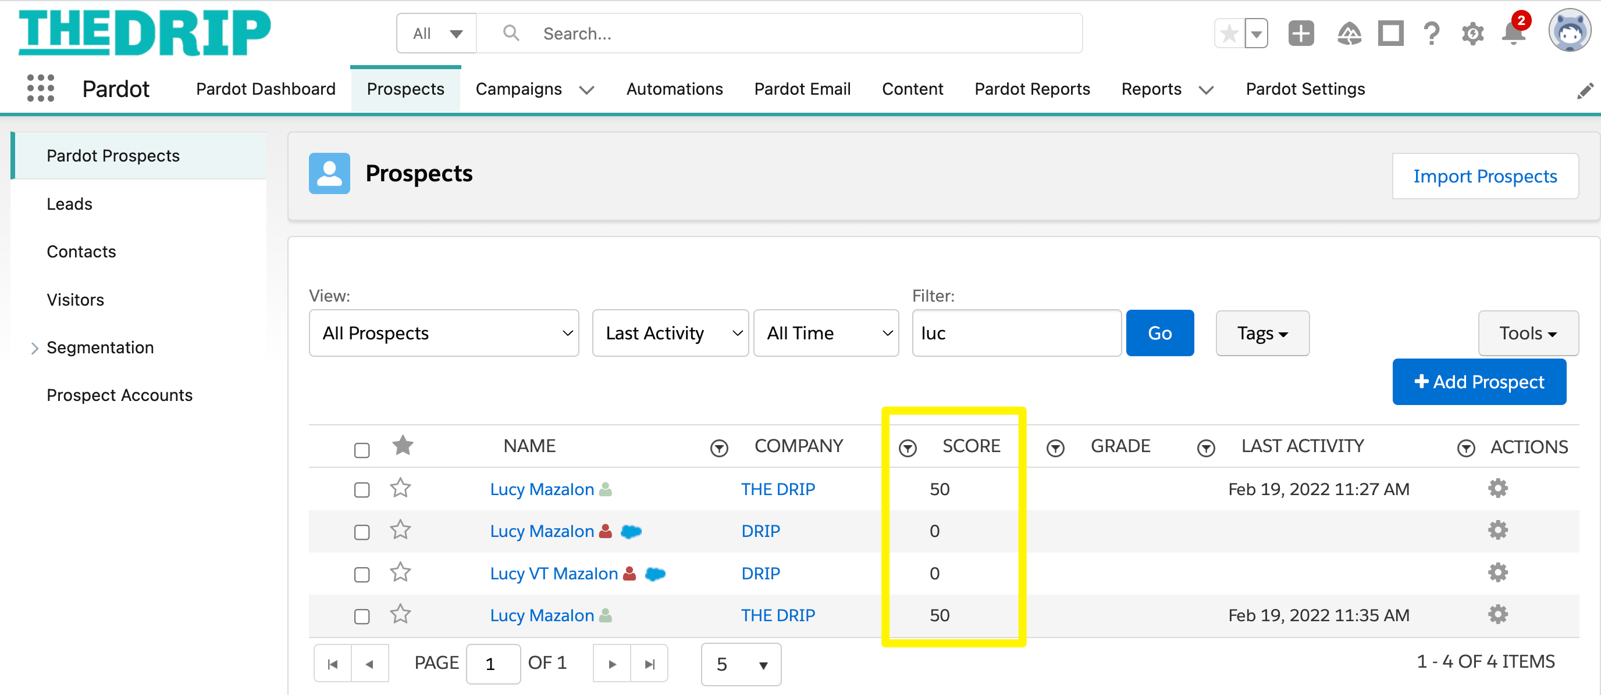Switch to Pardot Dashboard tab
Image resolution: width=1601 pixels, height=695 pixels.
pyautogui.click(x=266, y=89)
